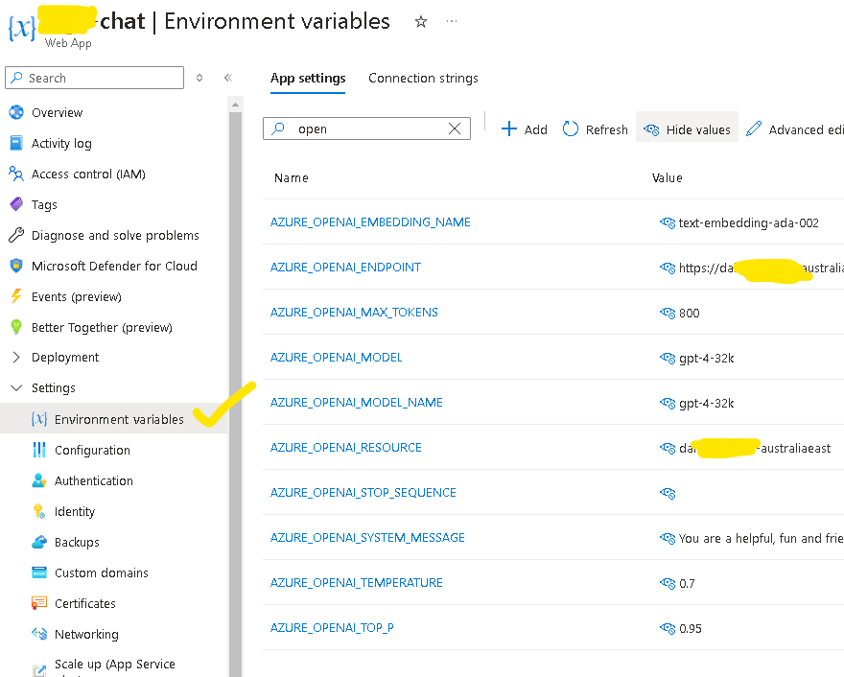Collapse the sidebar with the double chevron
The height and width of the screenshot is (677, 844).
point(228,78)
